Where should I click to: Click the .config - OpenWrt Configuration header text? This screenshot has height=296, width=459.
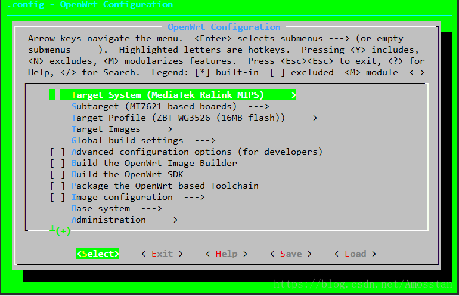pyautogui.click(x=90, y=5)
